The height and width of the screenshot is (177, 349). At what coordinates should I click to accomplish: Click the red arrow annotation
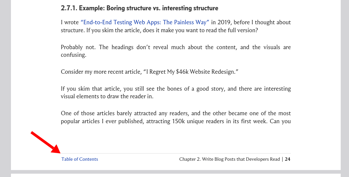pos(46,142)
